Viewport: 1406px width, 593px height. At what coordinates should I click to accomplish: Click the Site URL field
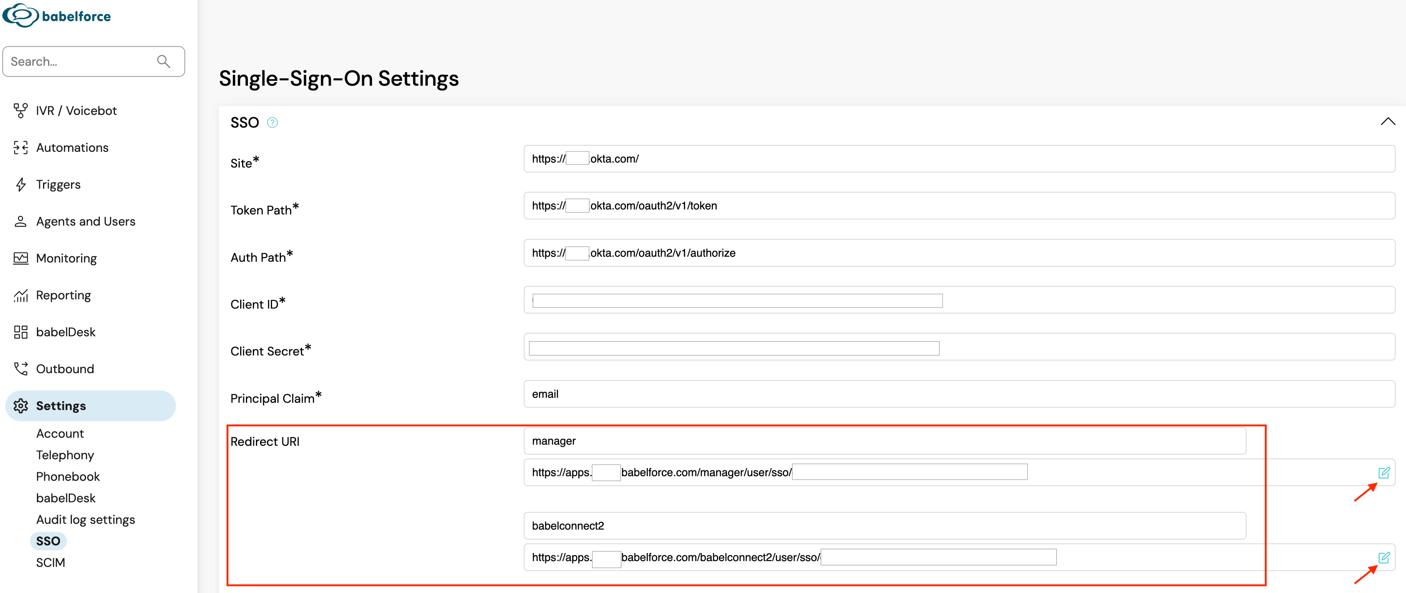coord(959,159)
